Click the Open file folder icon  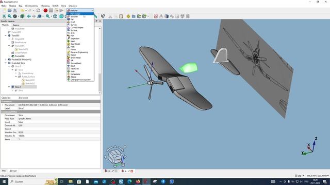click(x=10, y=10)
